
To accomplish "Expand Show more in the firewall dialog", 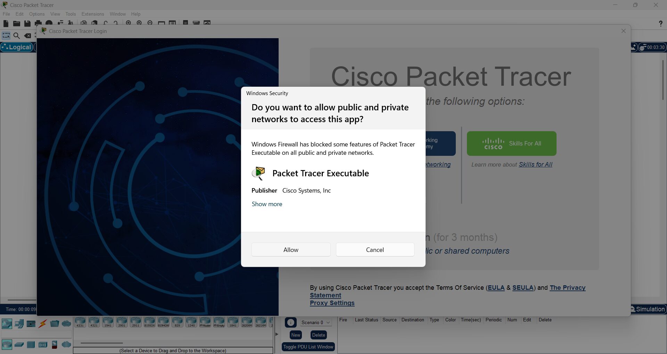I will pos(266,204).
